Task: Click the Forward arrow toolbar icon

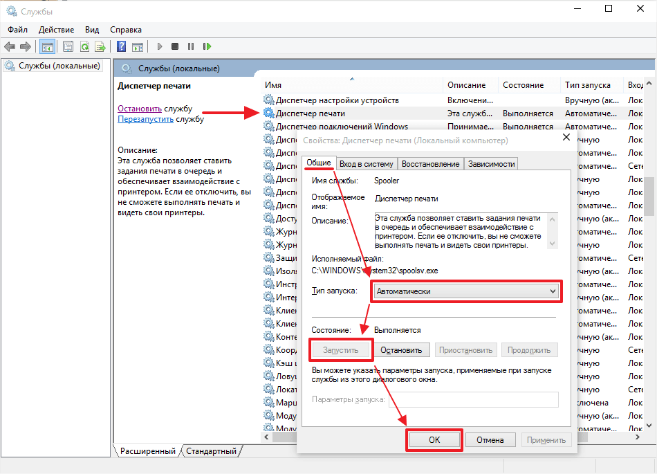Action: point(26,46)
